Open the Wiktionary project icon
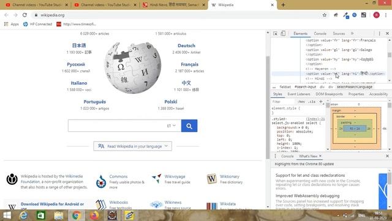The width and height of the screenshot is (392, 221). [212, 179]
